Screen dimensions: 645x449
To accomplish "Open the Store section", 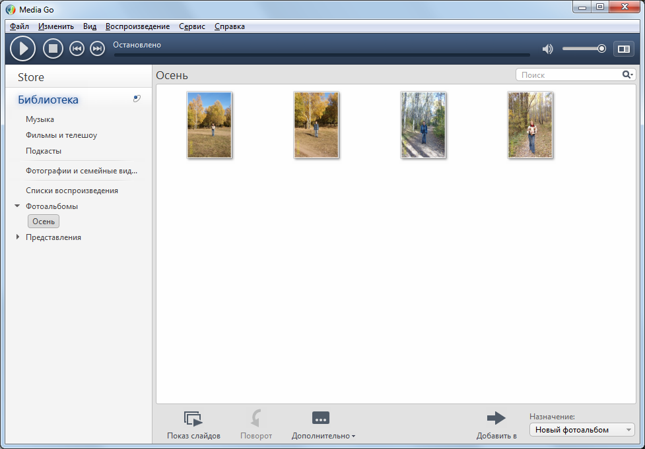I will [x=31, y=77].
